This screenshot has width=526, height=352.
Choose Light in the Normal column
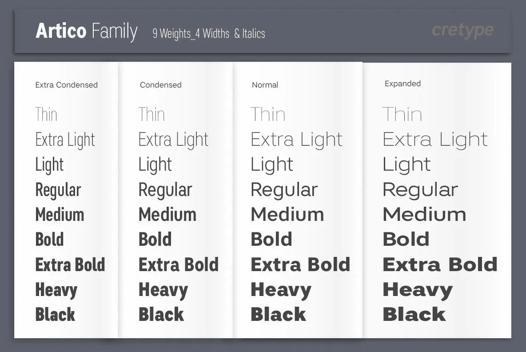[272, 165]
